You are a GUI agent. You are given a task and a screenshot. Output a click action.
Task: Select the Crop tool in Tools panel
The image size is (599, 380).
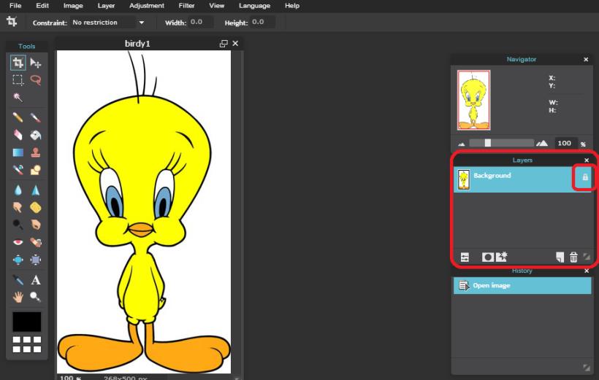(18, 63)
